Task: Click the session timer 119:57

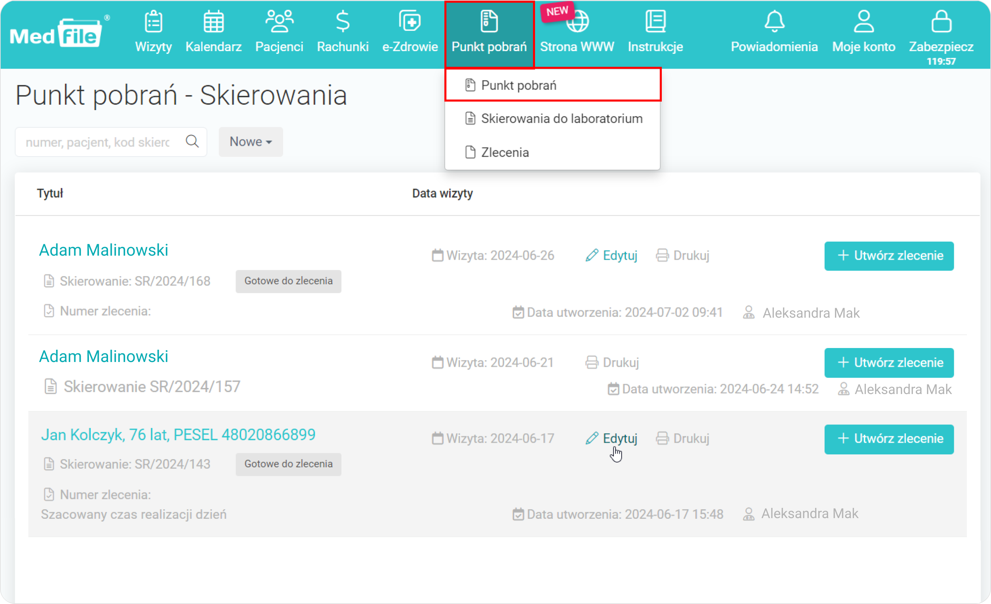Action: point(941,61)
